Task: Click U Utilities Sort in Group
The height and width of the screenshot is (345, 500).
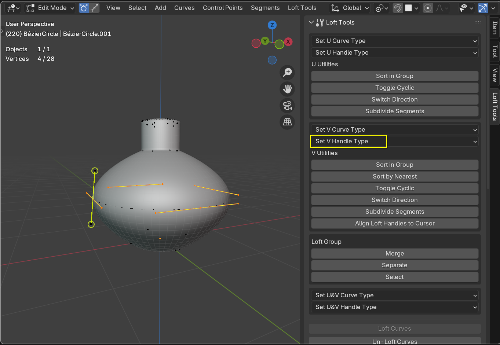Action: tap(395, 76)
